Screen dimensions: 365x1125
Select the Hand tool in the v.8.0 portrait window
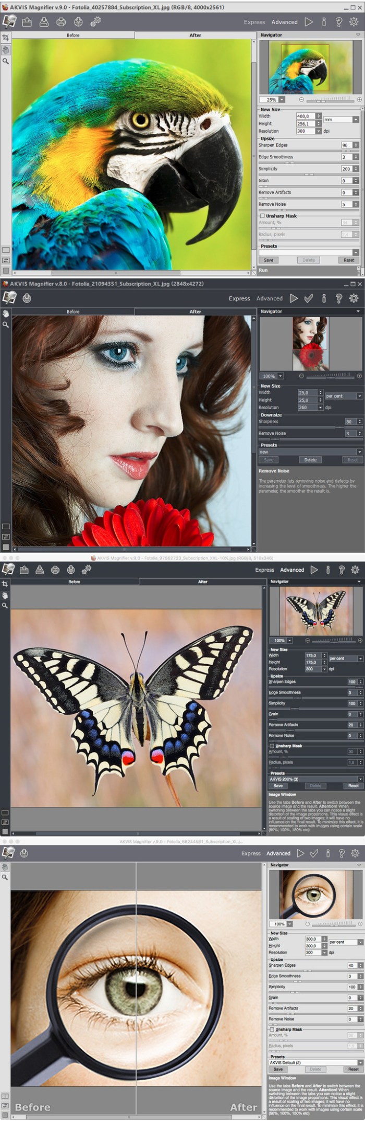[x=6, y=314]
